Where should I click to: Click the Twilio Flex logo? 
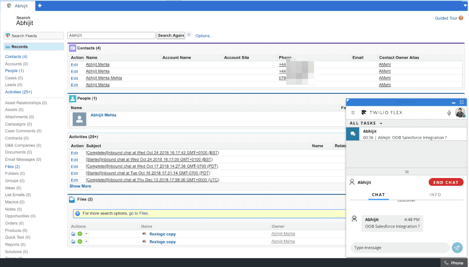(364, 112)
